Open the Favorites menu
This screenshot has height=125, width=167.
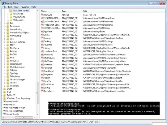25,7
